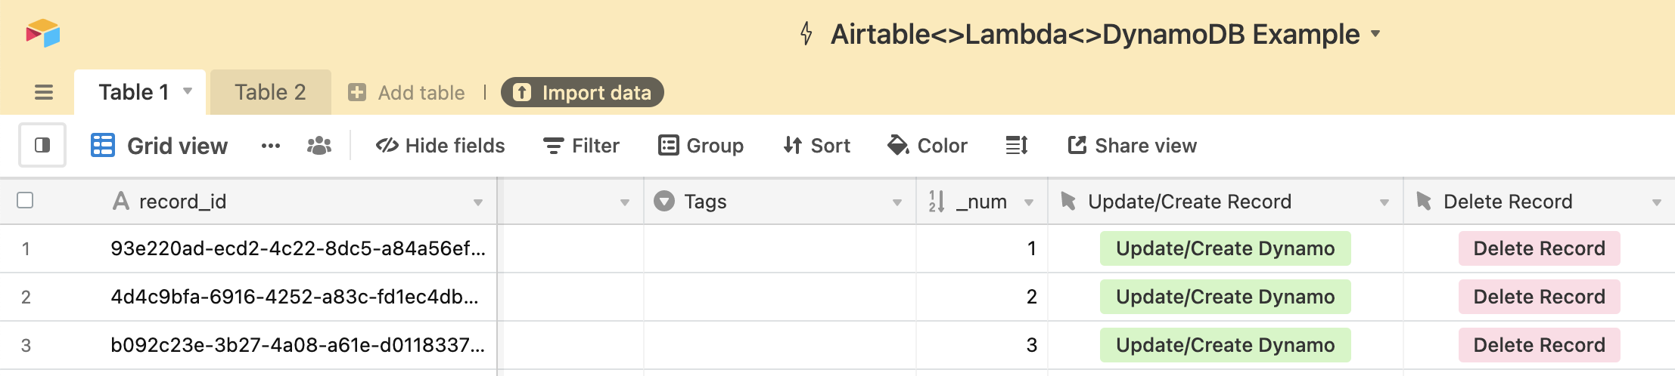Open the Grid view options ellipsis
Screen dimensions: 1675x376
point(271,146)
